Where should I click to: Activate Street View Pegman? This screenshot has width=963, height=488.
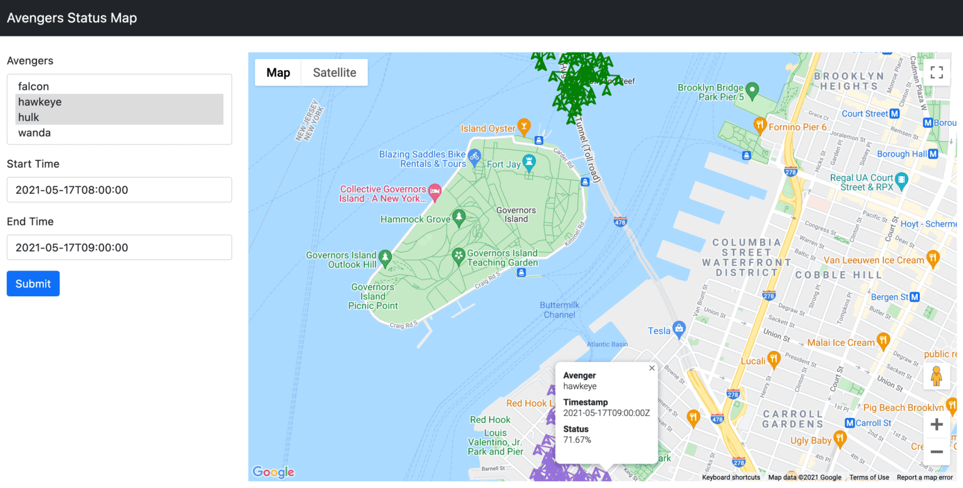tap(937, 375)
